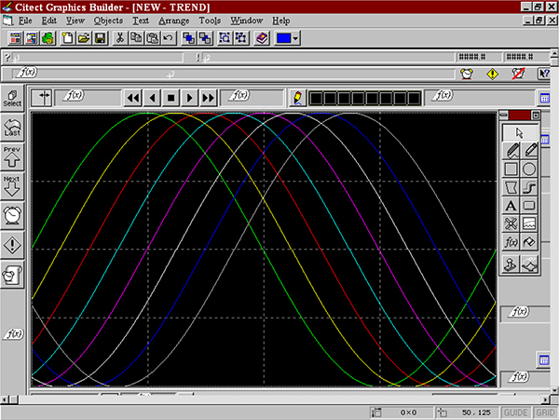The width and height of the screenshot is (559, 420).
Task: Undo the last action with Undo icon
Action: (169, 38)
